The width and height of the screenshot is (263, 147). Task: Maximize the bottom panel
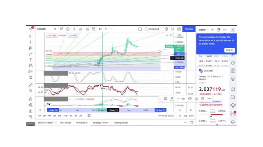(191, 122)
